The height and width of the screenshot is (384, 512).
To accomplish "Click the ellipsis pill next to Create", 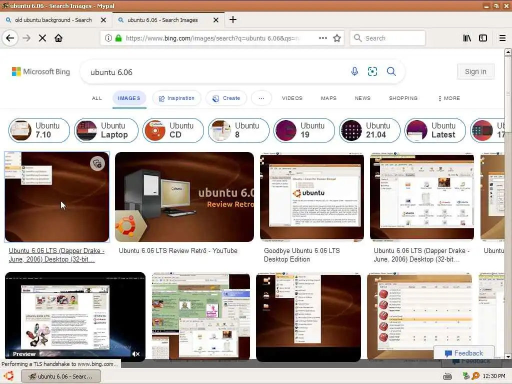I will tap(261, 98).
